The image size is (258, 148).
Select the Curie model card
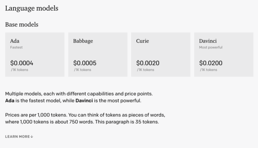[161, 54]
